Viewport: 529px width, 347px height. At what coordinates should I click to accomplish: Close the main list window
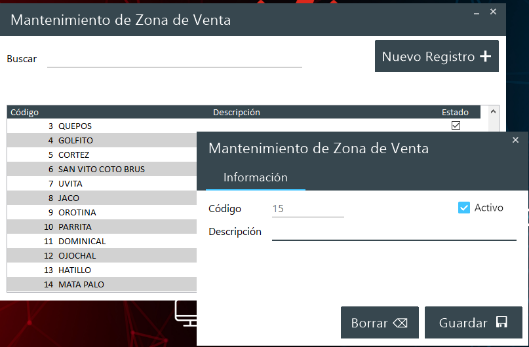click(x=493, y=12)
